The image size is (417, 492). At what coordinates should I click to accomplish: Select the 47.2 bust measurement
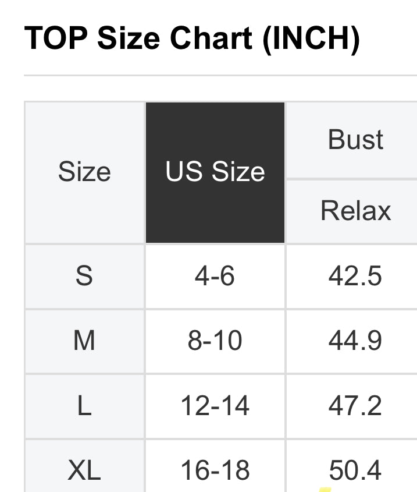[x=355, y=406]
